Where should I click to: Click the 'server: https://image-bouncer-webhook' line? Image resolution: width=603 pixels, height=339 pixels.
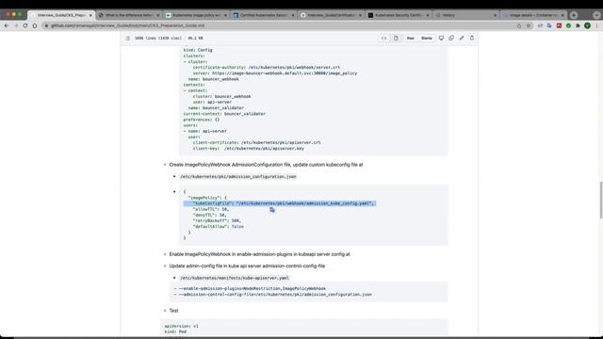click(275, 73)
